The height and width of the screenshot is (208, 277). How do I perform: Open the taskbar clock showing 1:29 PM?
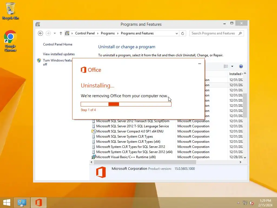point(265,203)
